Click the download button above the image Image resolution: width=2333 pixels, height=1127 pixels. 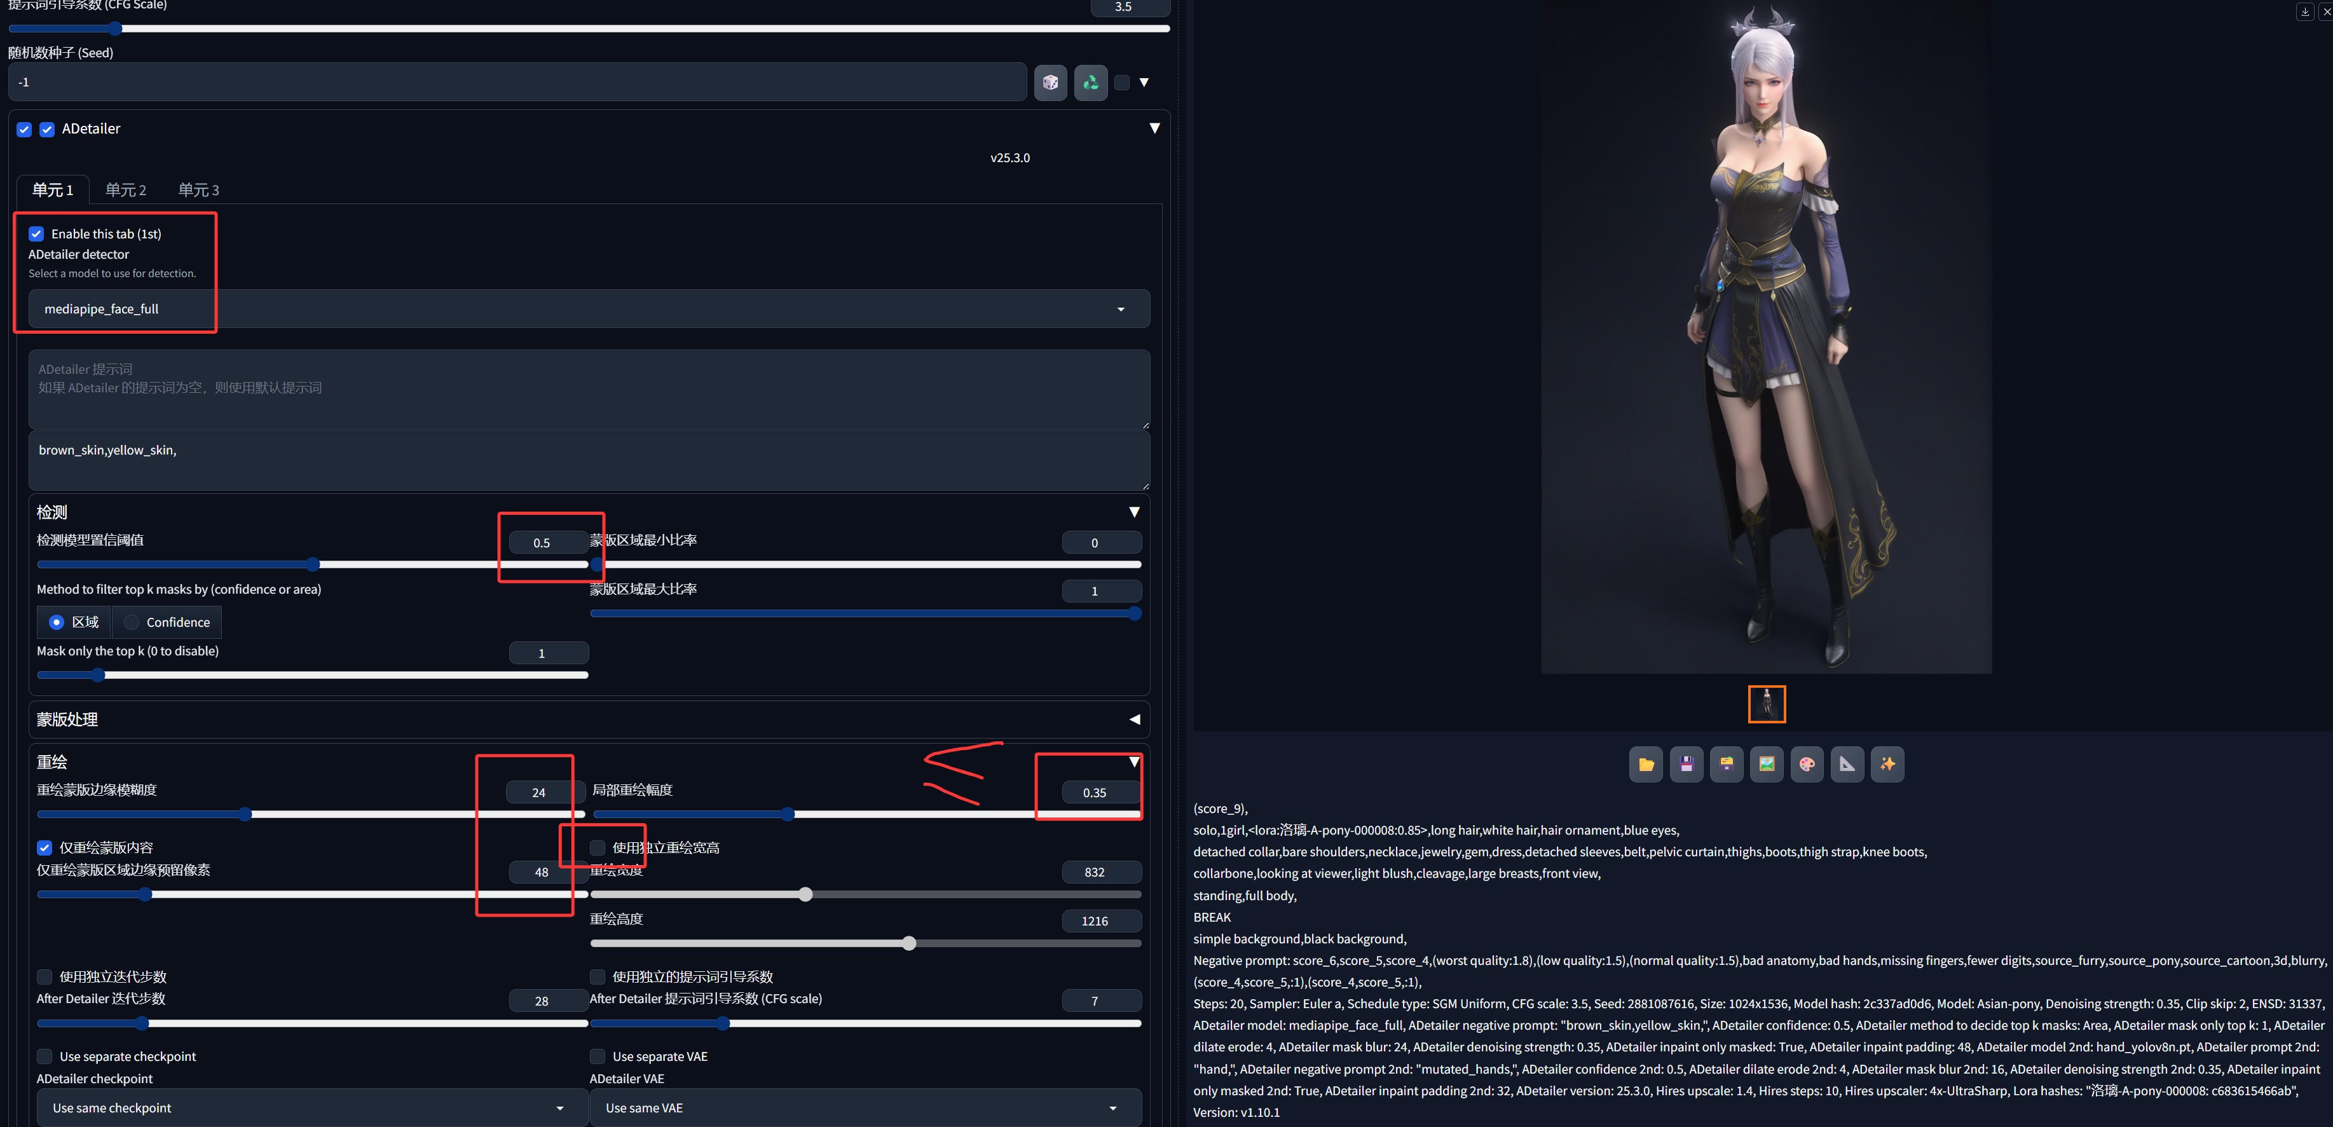tap(2305, 12)
